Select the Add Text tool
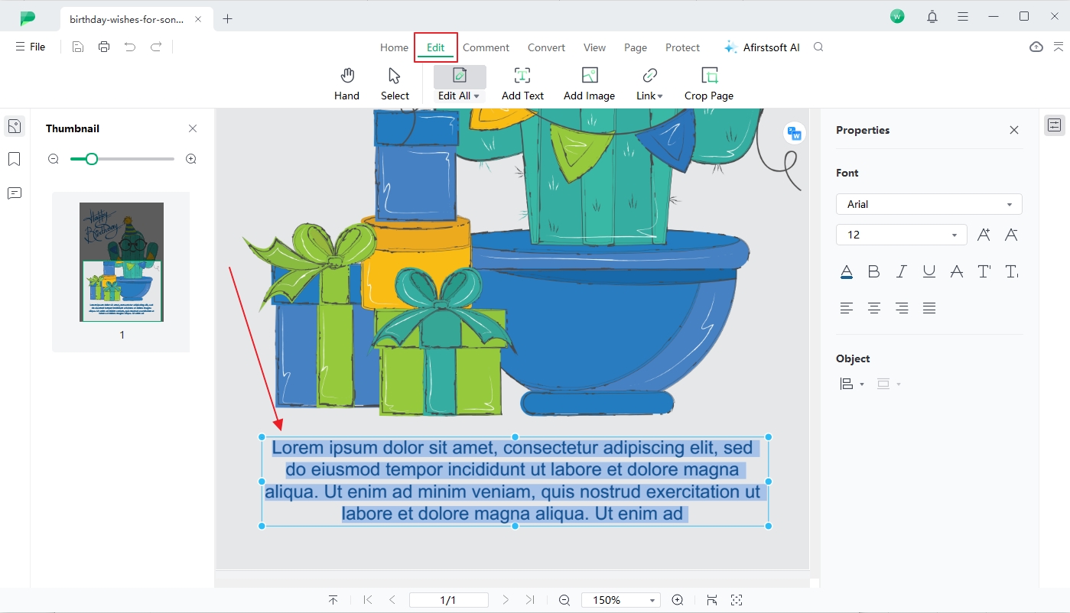This screenshot has height=613, width=1070. (522, 84)
